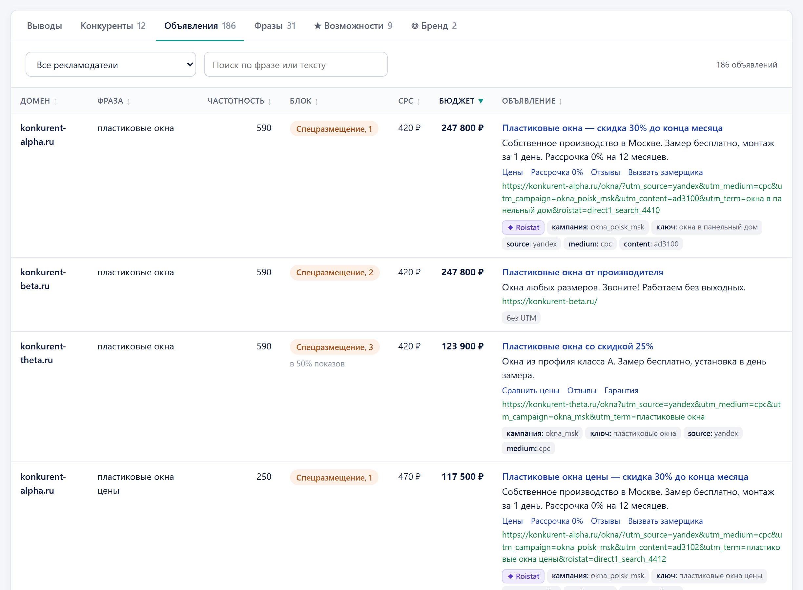Viewport: 803px width, 590px height.
Task: Open the konkurent-beta.ru URL link
Action: click(550, 301)
